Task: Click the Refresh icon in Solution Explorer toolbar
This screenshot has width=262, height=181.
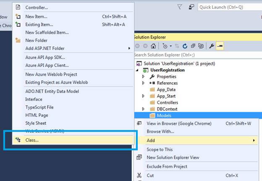Action: [x=185, y=46]
